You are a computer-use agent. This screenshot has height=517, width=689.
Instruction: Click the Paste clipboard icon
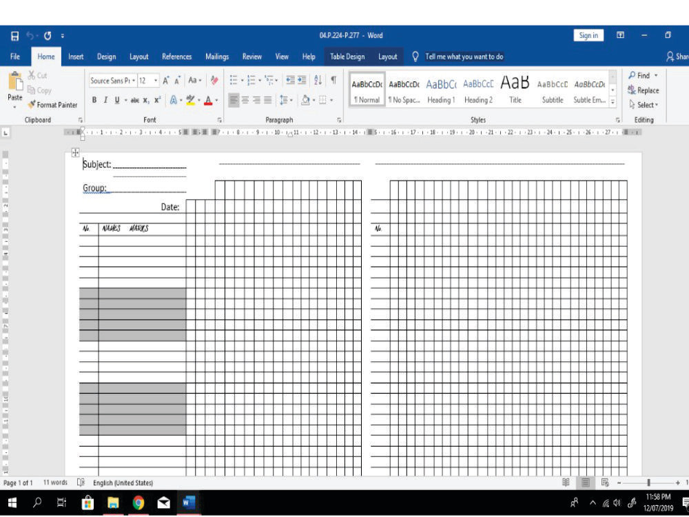(x=15, y=82)
